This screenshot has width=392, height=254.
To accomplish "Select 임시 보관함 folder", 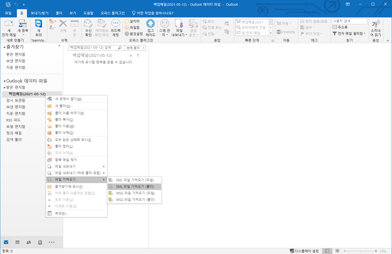I will pos(16,100).
